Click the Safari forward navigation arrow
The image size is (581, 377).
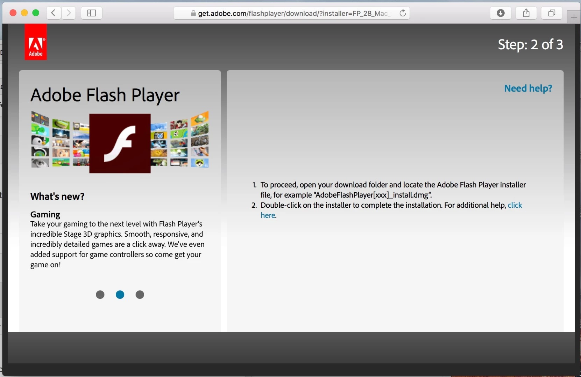[x=69, y=13]
